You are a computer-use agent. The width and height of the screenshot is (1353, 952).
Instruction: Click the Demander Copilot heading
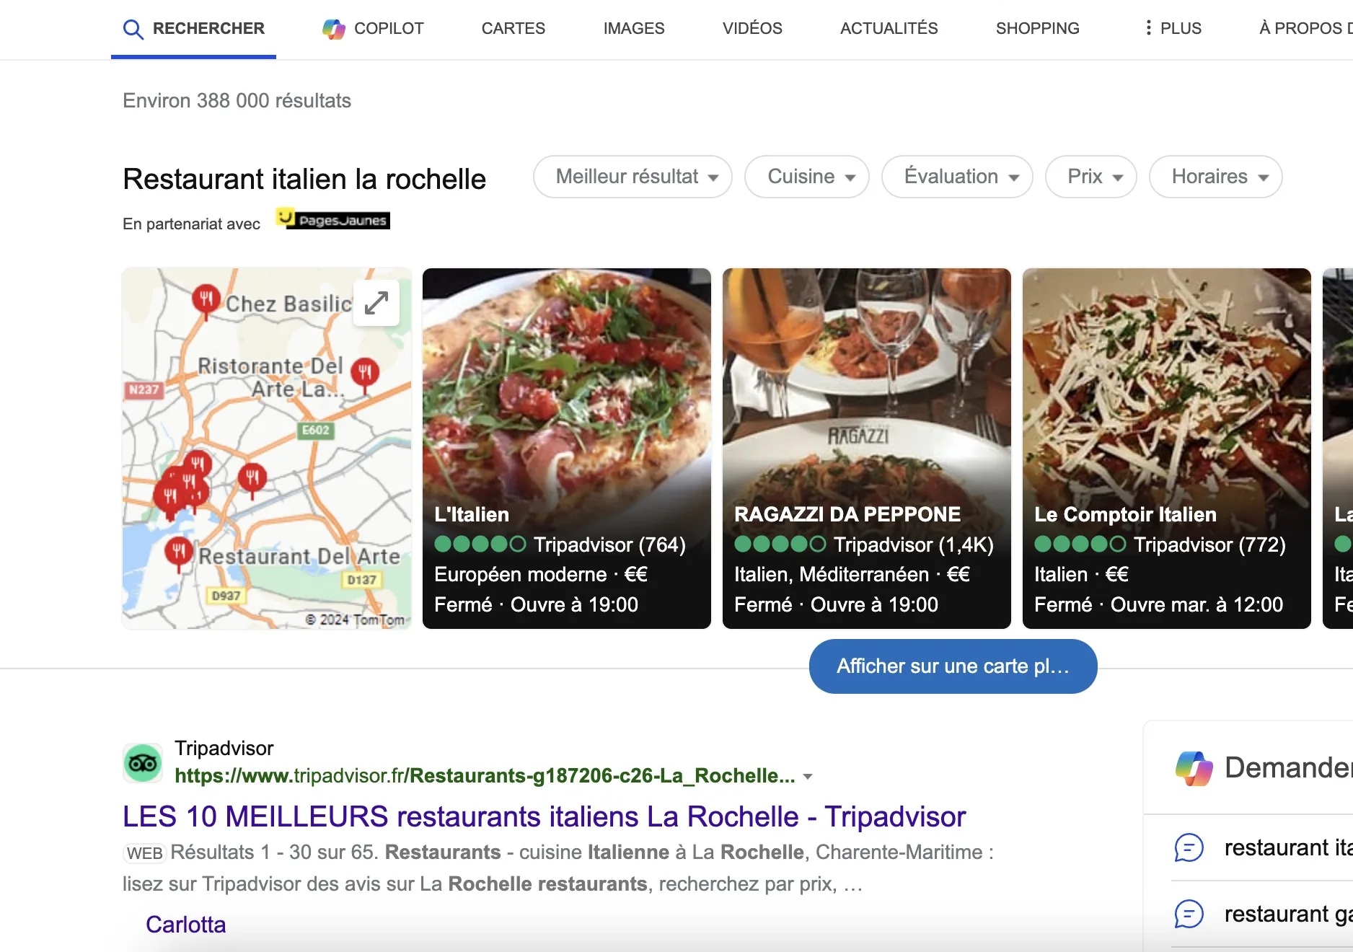(x=1288, y=767)
